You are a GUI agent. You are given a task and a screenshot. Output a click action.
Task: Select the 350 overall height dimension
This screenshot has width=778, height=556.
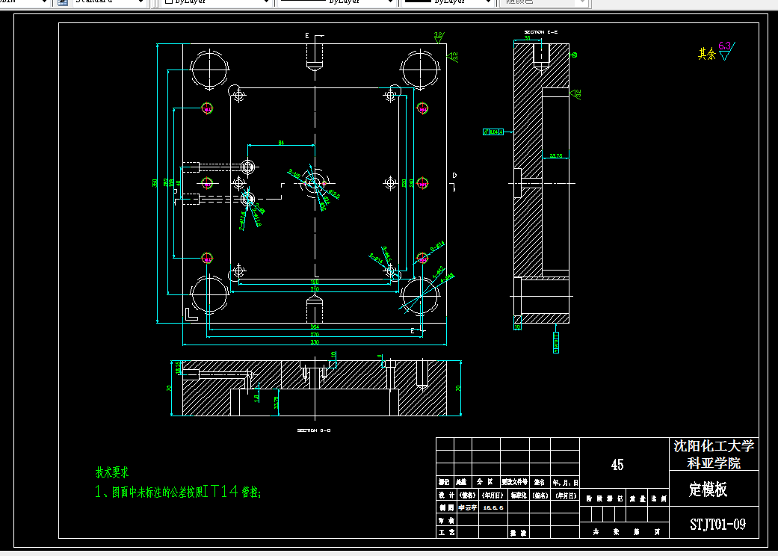tap(155, 183)
